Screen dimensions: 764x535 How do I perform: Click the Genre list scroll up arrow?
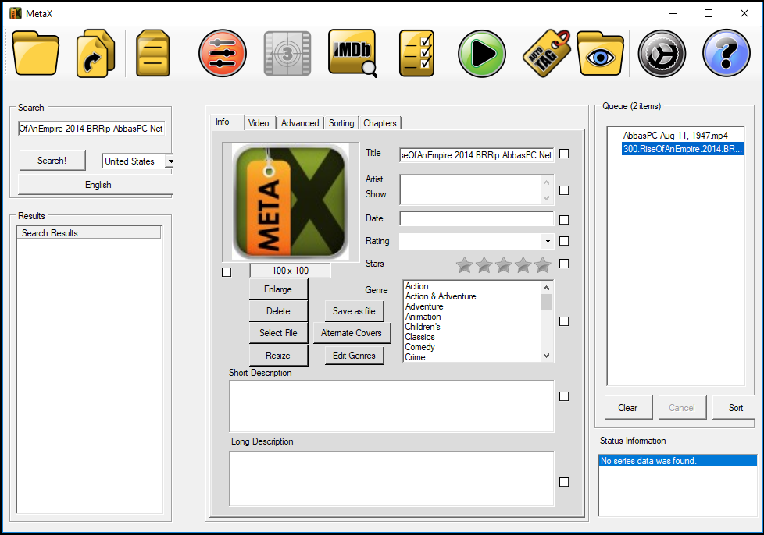(x=546, y=288)
